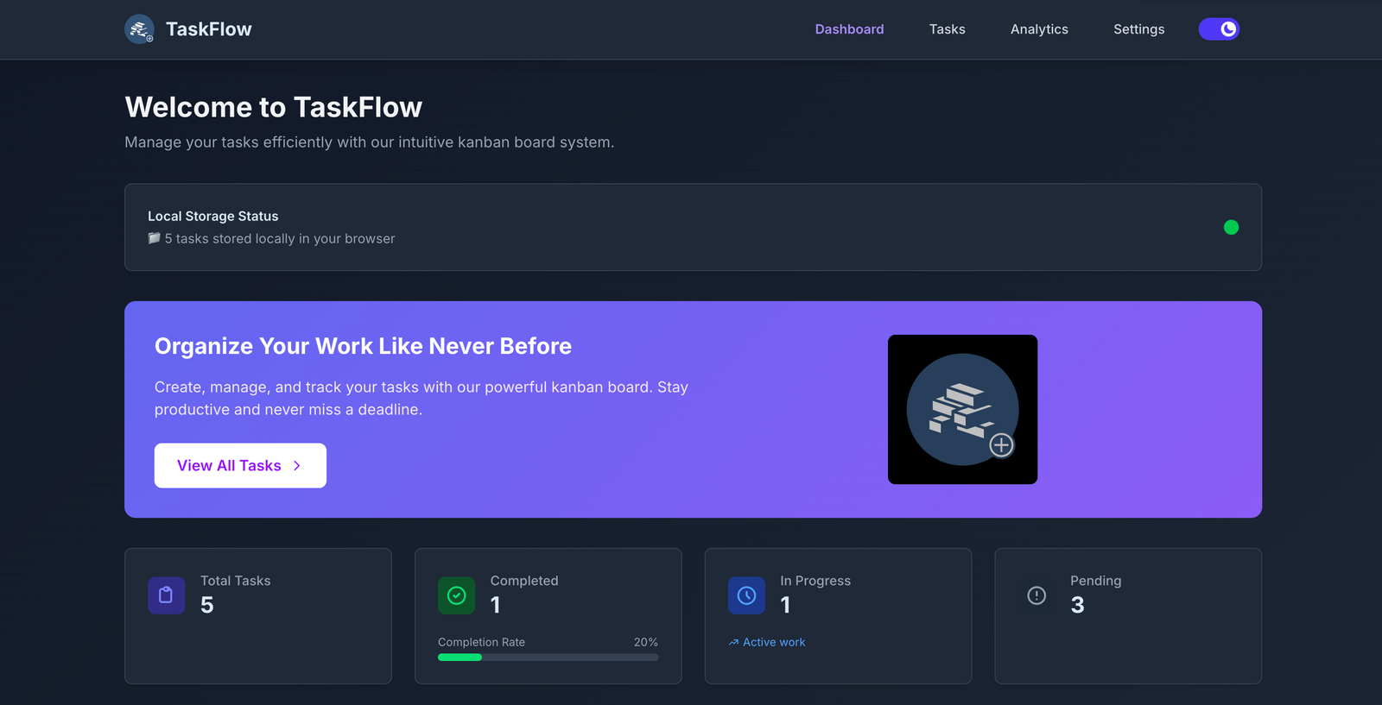Click the Completion Rate progress bar
Viewport: 1382px width, 705px height.
point(548,658)
